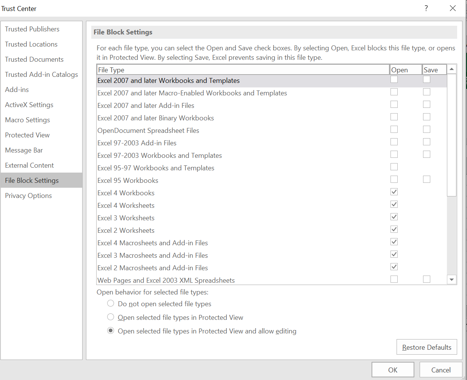Check Save for Web Pages and Excel 2003 XML
Screen dimensions: 467x380
[427, 279]
